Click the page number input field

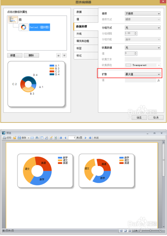pyautogui.click(x=72, y=138)
